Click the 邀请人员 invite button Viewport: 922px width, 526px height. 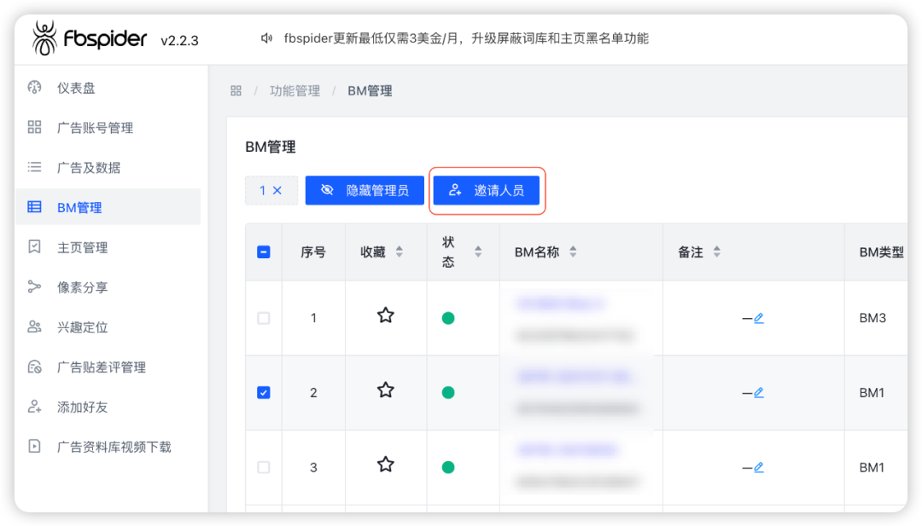point(487,190)
